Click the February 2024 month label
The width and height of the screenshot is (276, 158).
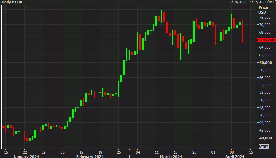[90, 156]
